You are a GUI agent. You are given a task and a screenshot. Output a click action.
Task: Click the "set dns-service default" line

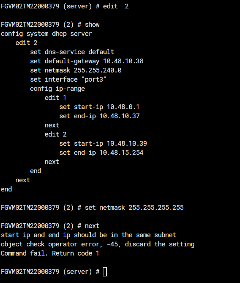[x=72, y=52]
